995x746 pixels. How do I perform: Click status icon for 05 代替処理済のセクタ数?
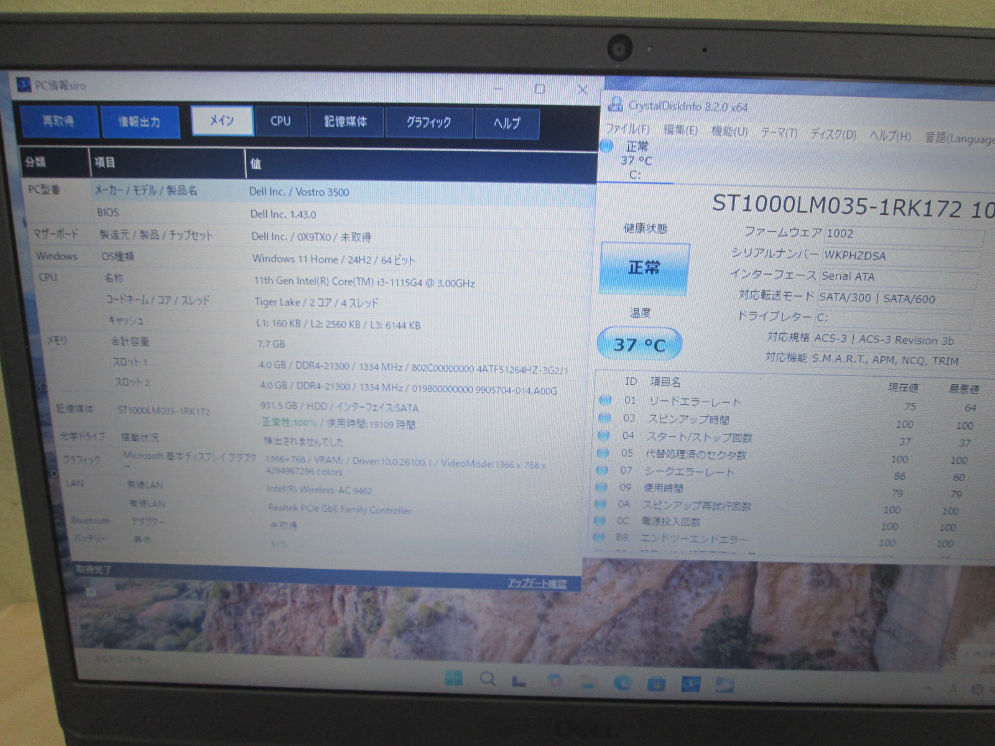(x=603, y=453)
